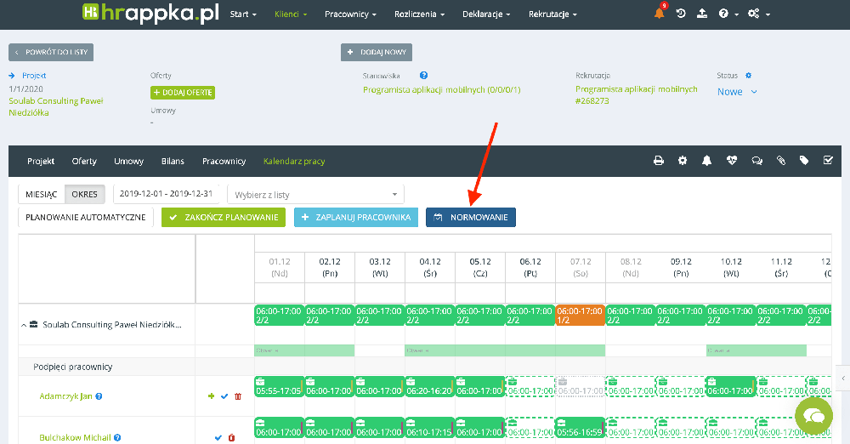The image size is (850, 444).
Task: Click the Projekt link with arrow
Action: click(x=27, y=76)
